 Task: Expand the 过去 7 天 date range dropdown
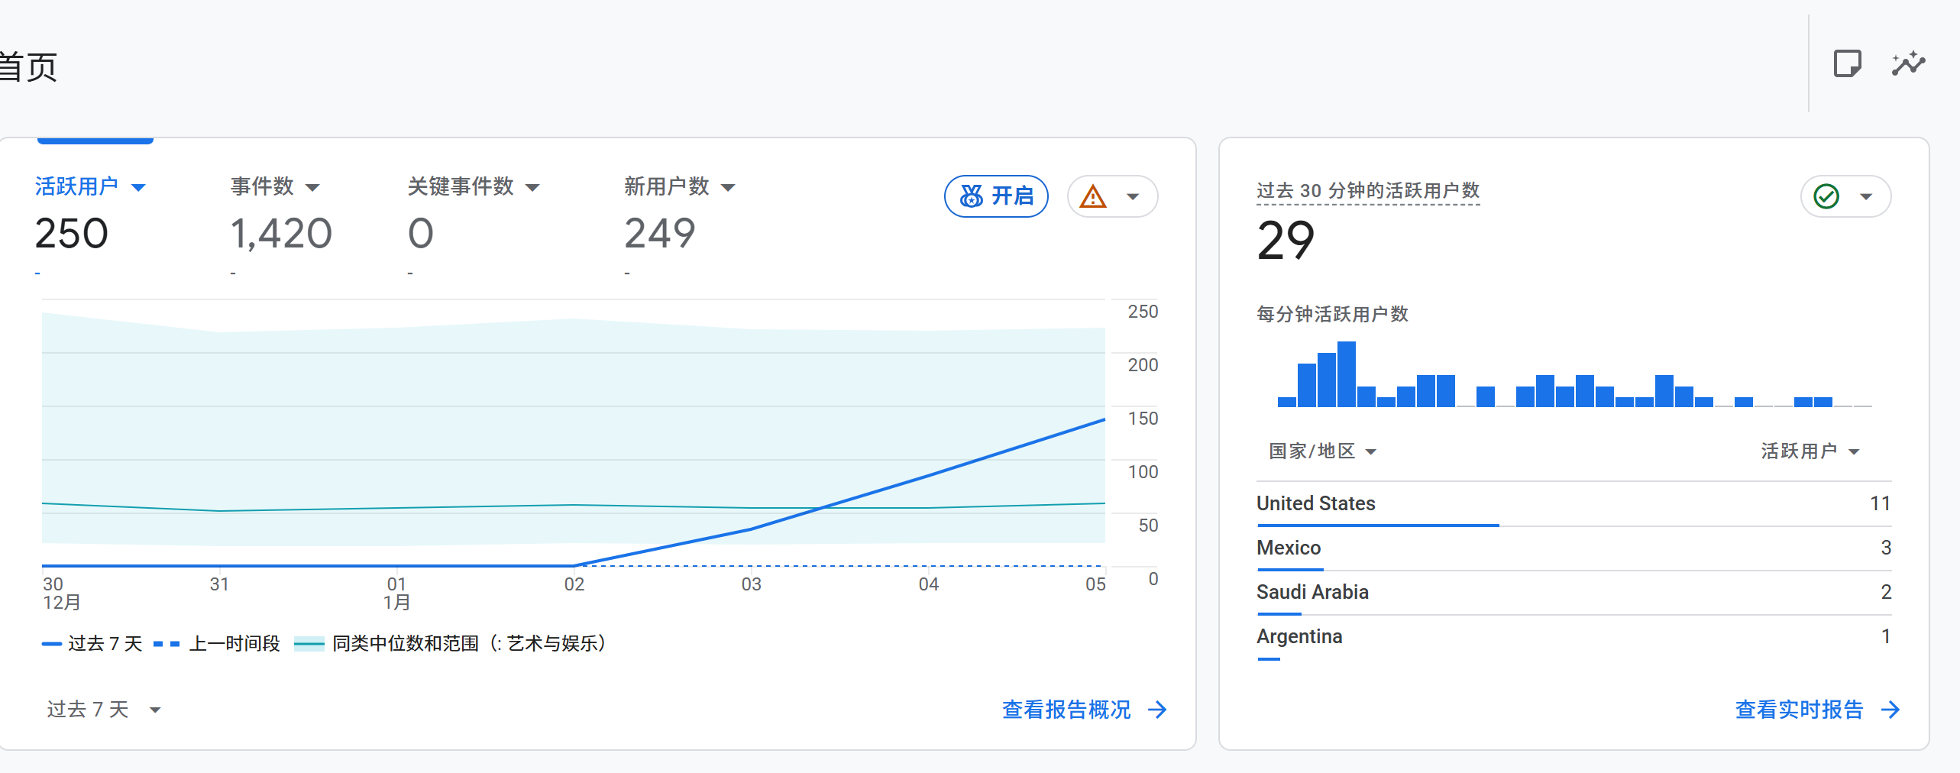(x=103, y=710)
